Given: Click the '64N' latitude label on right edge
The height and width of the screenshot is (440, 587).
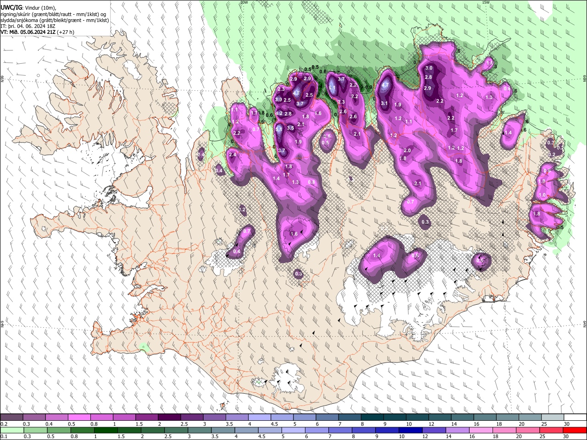Looking at the screenshot, I should tap(585, 324).
